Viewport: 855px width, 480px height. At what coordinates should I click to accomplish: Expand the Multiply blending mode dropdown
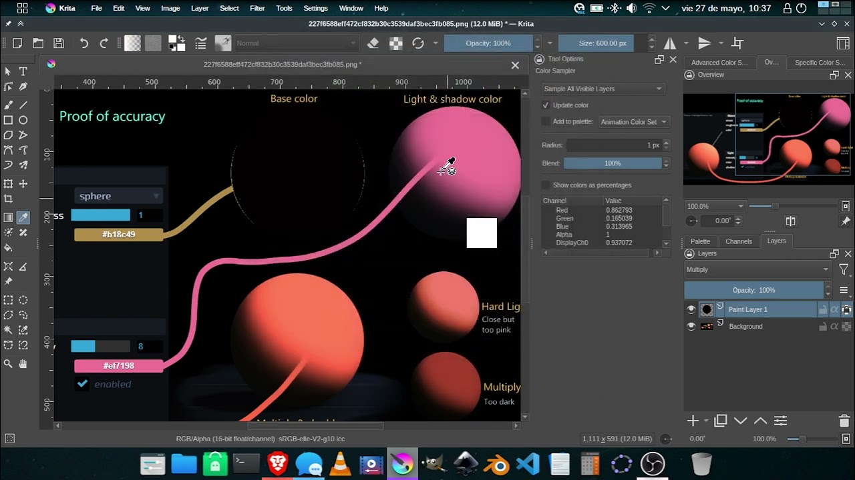757,269
